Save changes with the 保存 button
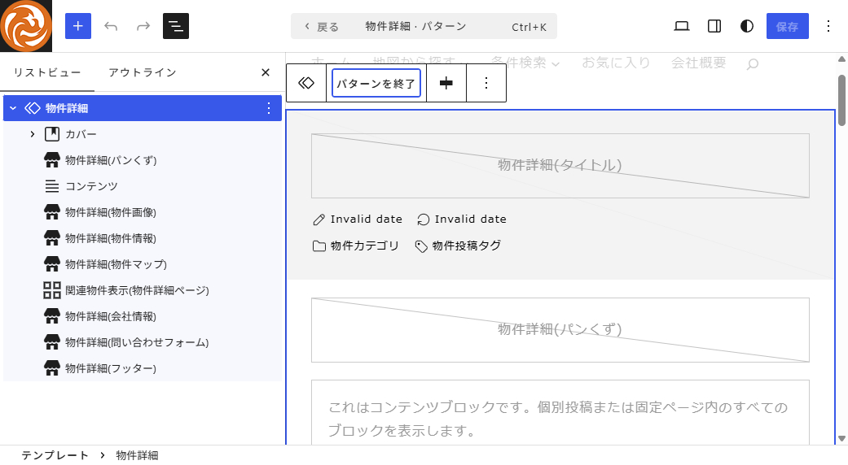Screen dimensions: 848x465 [788, 26]
